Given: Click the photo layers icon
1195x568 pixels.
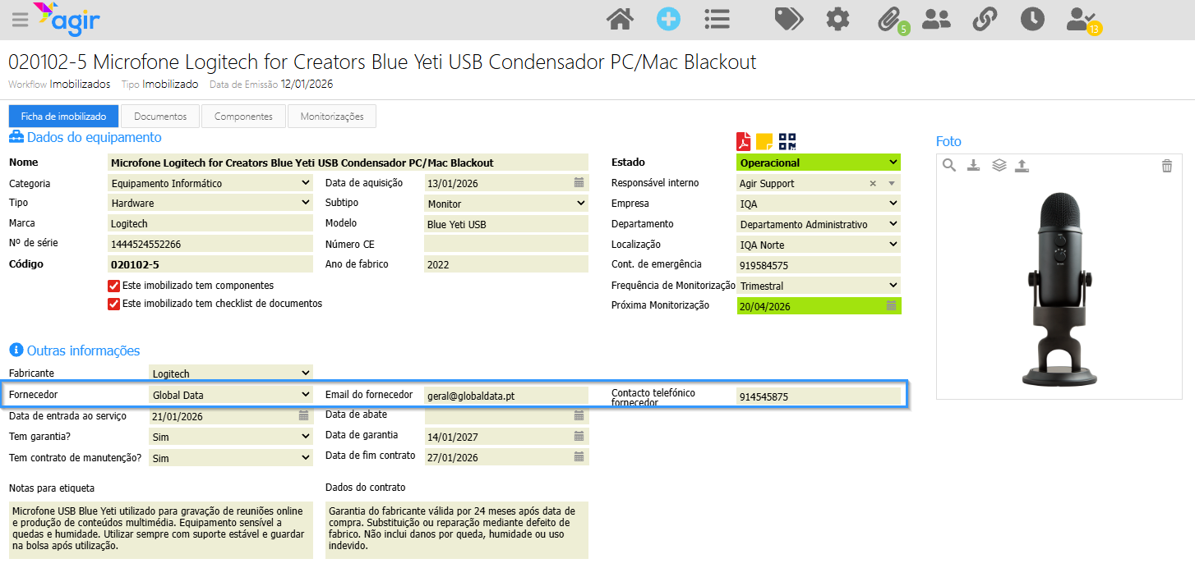Looking at the screenshot, I should pyautogui.click(x=999, y=166).
